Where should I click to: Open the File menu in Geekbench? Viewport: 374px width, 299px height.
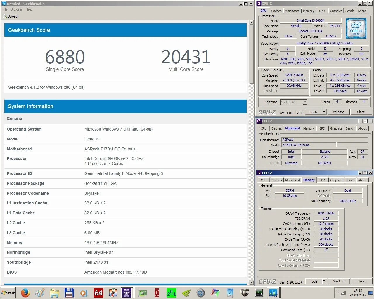(5, 9)
